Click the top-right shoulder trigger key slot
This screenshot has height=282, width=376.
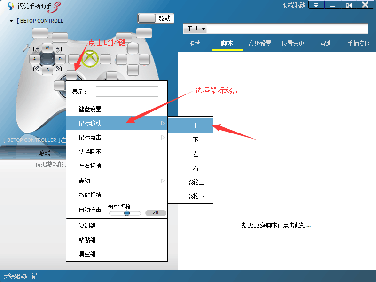click(x=144, y=33)
